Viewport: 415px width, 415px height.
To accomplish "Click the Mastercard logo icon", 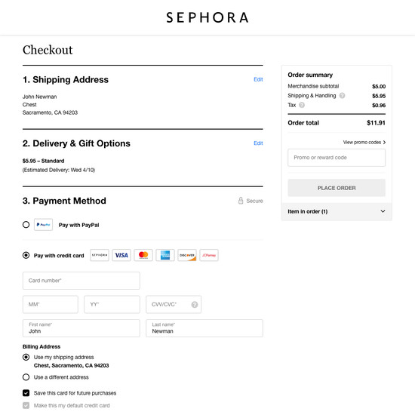I will click(143, 255).
